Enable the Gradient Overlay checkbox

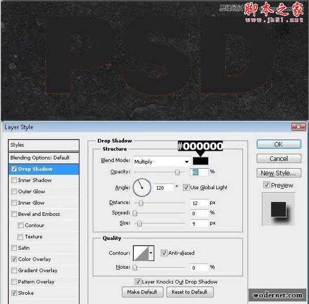[x=14, y=270]
